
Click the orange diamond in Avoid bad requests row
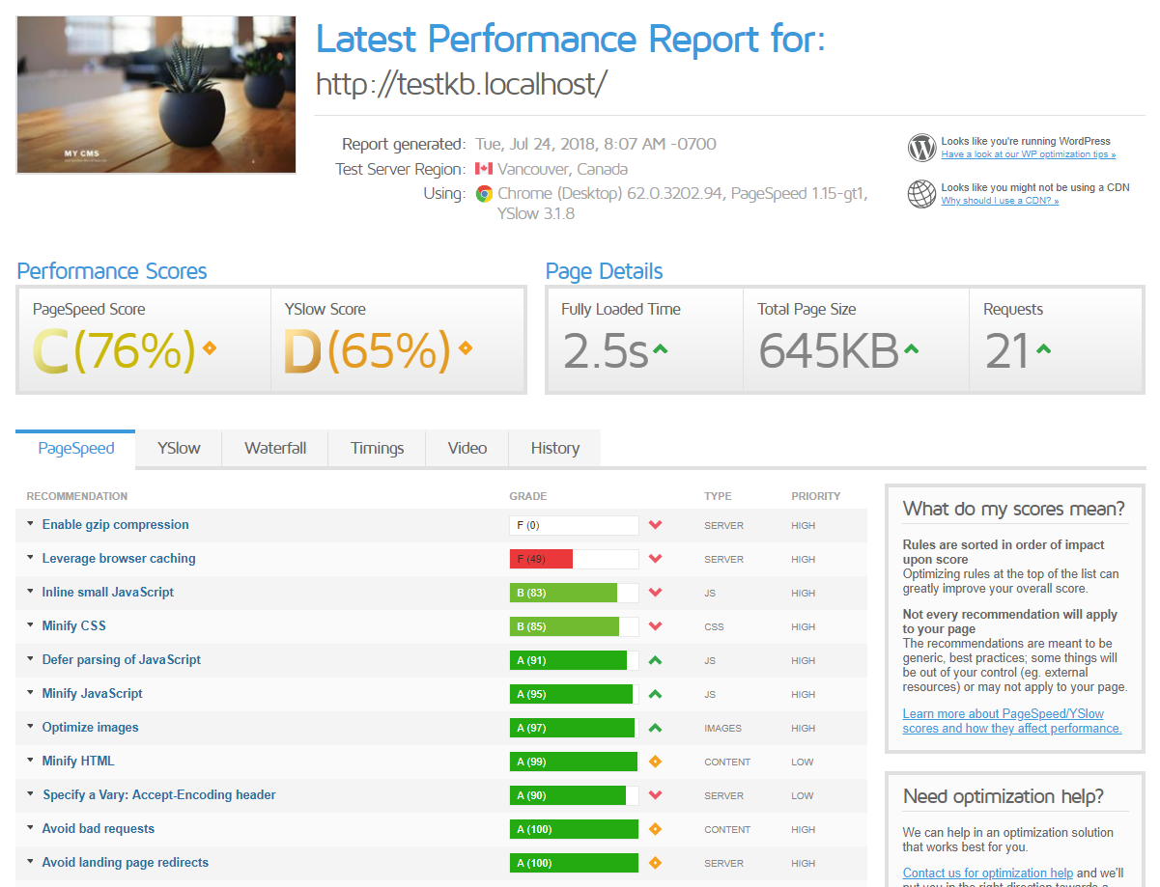[x=655, y=829]
